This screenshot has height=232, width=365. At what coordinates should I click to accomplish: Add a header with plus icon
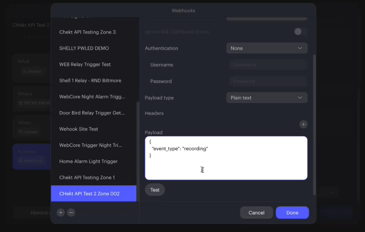tap(303, 125)
